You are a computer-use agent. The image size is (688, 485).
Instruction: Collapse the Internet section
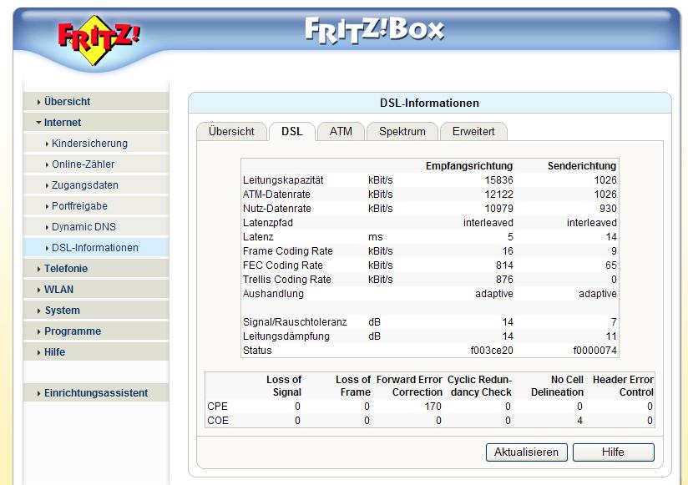click(63, 123)
